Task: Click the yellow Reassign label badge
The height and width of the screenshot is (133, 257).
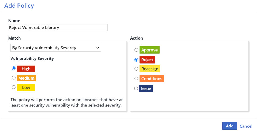Action: pos(150,69)
